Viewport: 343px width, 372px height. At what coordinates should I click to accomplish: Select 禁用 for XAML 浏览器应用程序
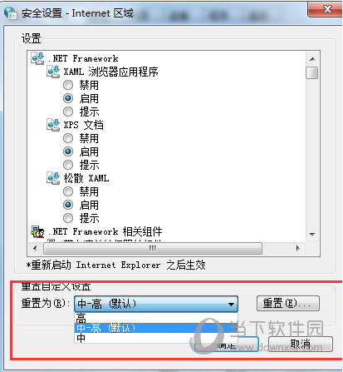pos(68,85)
